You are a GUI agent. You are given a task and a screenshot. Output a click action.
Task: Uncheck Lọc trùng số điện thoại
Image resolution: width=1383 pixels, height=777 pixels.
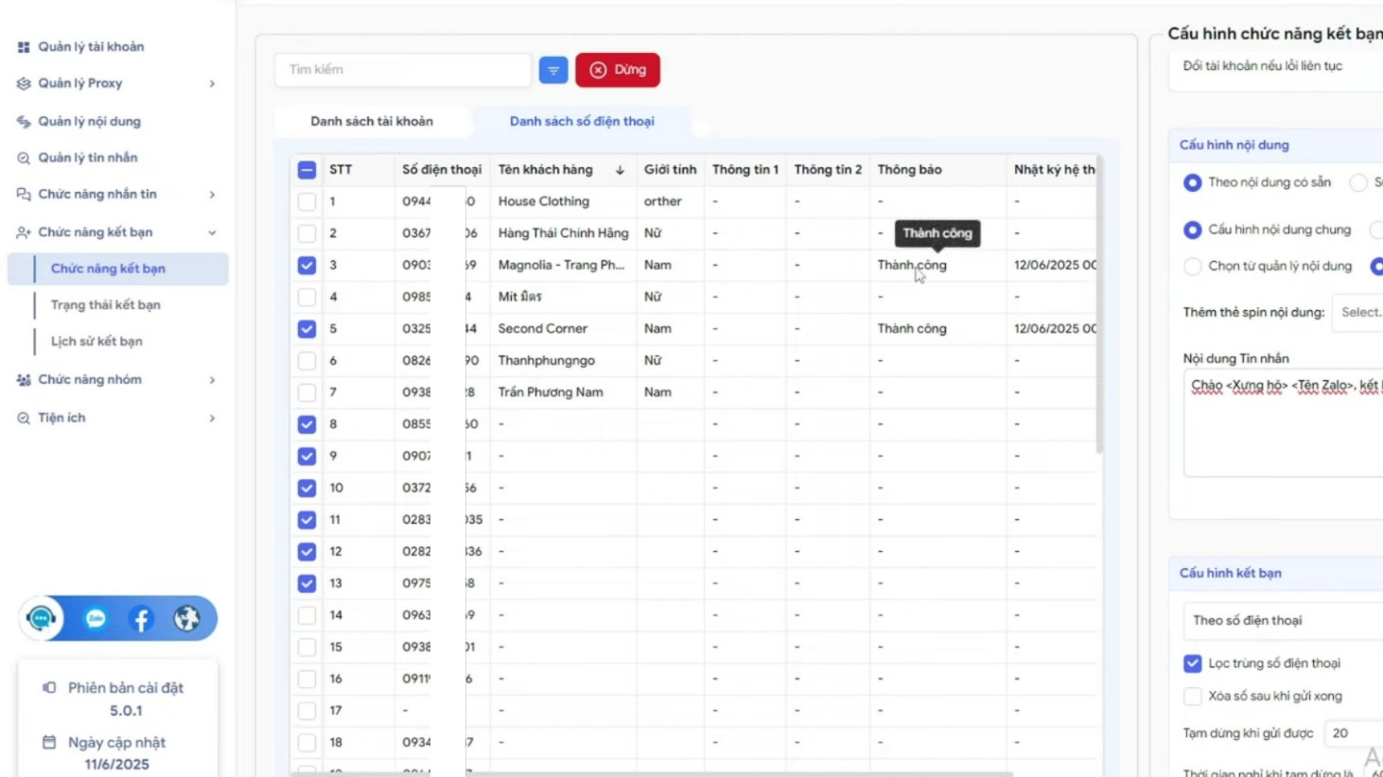pos(1192,664)
